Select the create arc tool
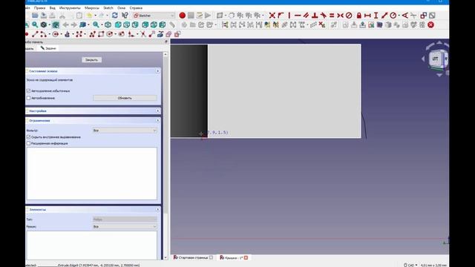Screen dimensions: 475x267 coord(43,34)
